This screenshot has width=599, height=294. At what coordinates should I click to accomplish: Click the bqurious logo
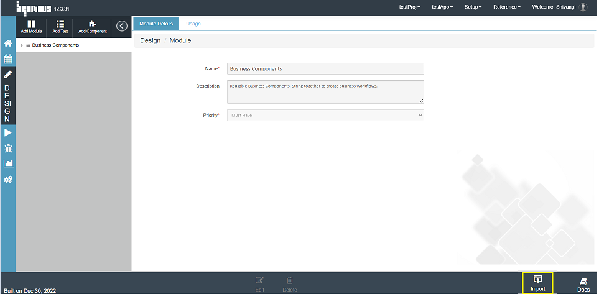(x=34, y=7)
